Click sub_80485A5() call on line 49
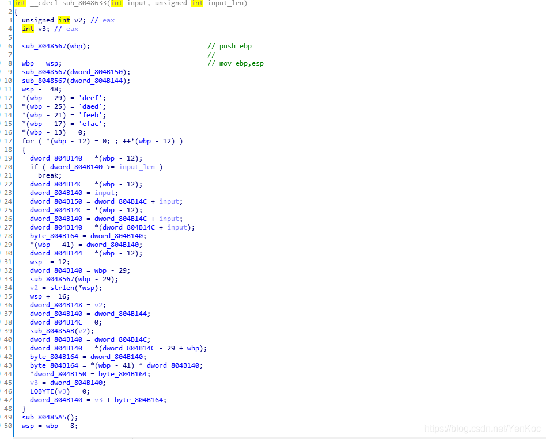The height and width of the screenshot is (439, 546). [x=50, y=418]
